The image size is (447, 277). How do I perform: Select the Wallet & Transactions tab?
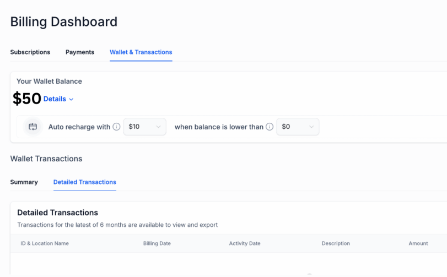[x=141, y=52]
